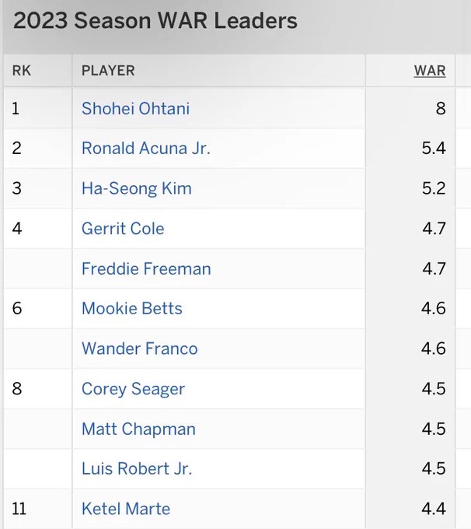The height and width of the screenshot is (529, 471).
Task: Click the Matt Chapman link
Action: (138, 429)
